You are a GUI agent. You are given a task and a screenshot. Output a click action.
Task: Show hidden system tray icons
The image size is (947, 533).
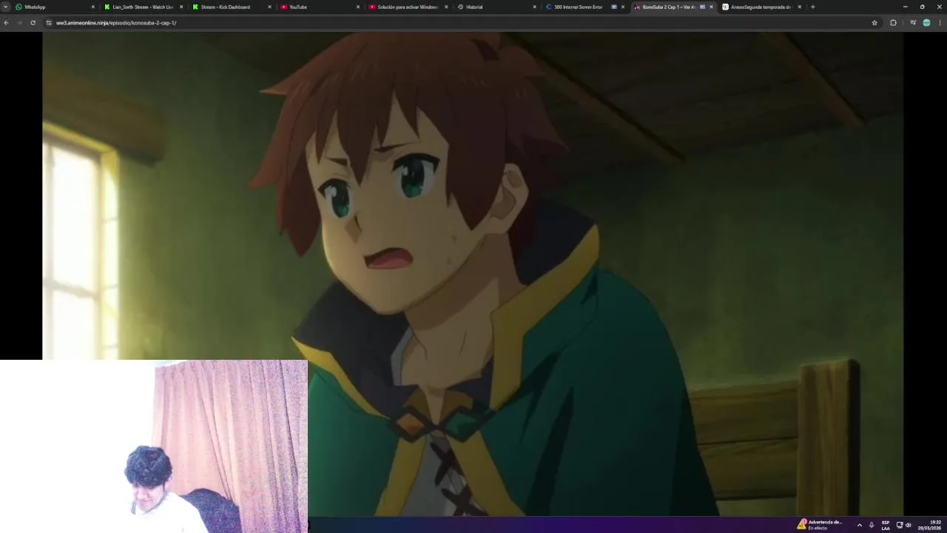[x=859, y=525]
